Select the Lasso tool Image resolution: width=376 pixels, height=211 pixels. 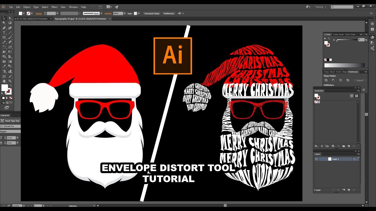point(10,23)
